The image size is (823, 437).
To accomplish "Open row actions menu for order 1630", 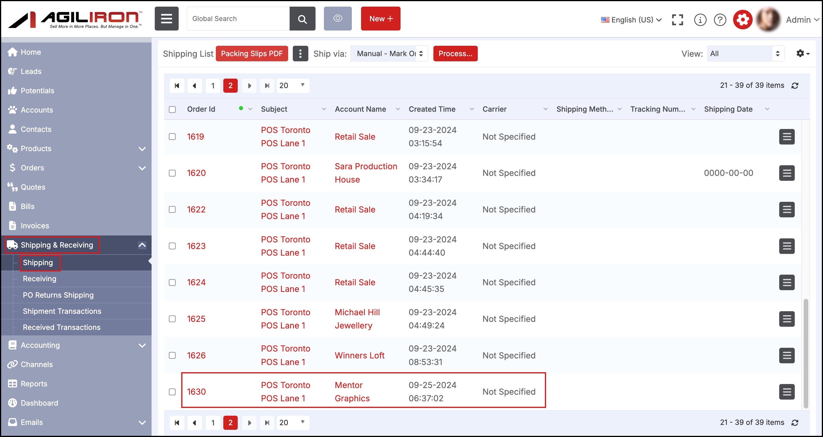I will [x=787, y=392].
